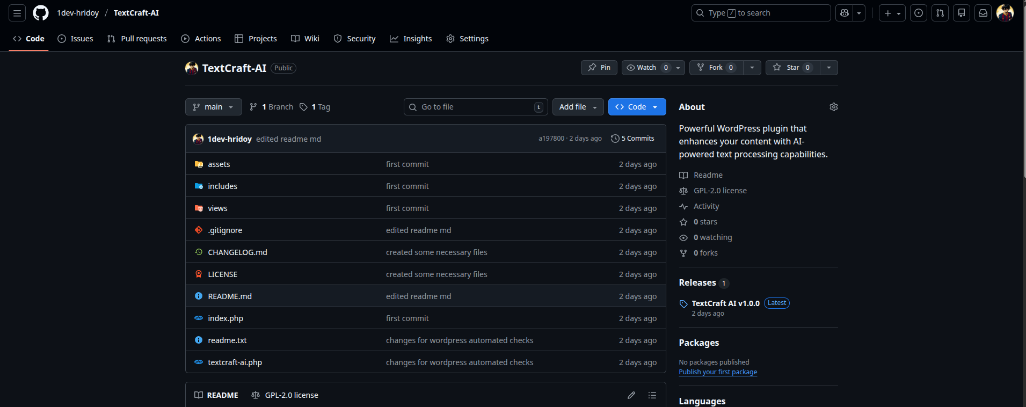Open the Actions tab
Viewport: 1026px width, 407px height.
pyautogui.click(x=201, y=39)
